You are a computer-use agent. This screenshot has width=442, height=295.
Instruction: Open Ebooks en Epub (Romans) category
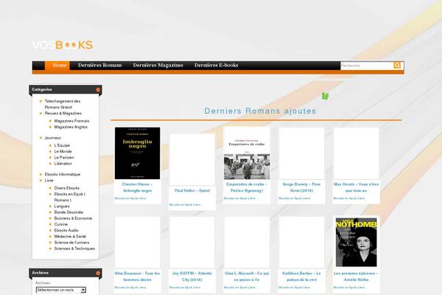coord(70,197)
